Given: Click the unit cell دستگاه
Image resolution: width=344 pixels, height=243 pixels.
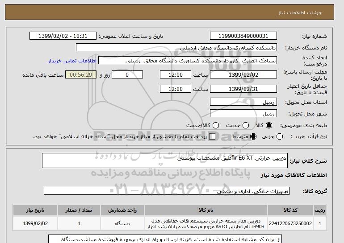Looking at the screenshot, I should pos(122,223).
